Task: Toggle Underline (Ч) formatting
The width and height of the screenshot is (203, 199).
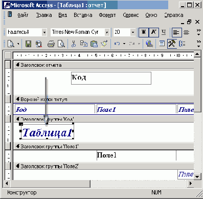Action: (164, 32)
